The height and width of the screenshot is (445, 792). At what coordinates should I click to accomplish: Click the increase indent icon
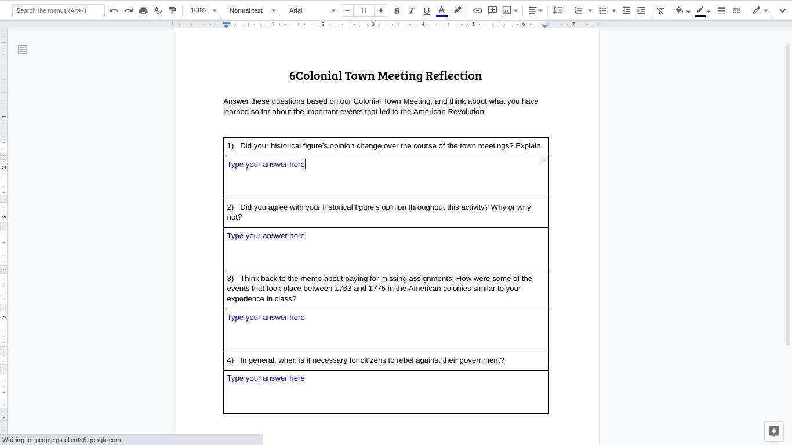(x=641, y=10)
